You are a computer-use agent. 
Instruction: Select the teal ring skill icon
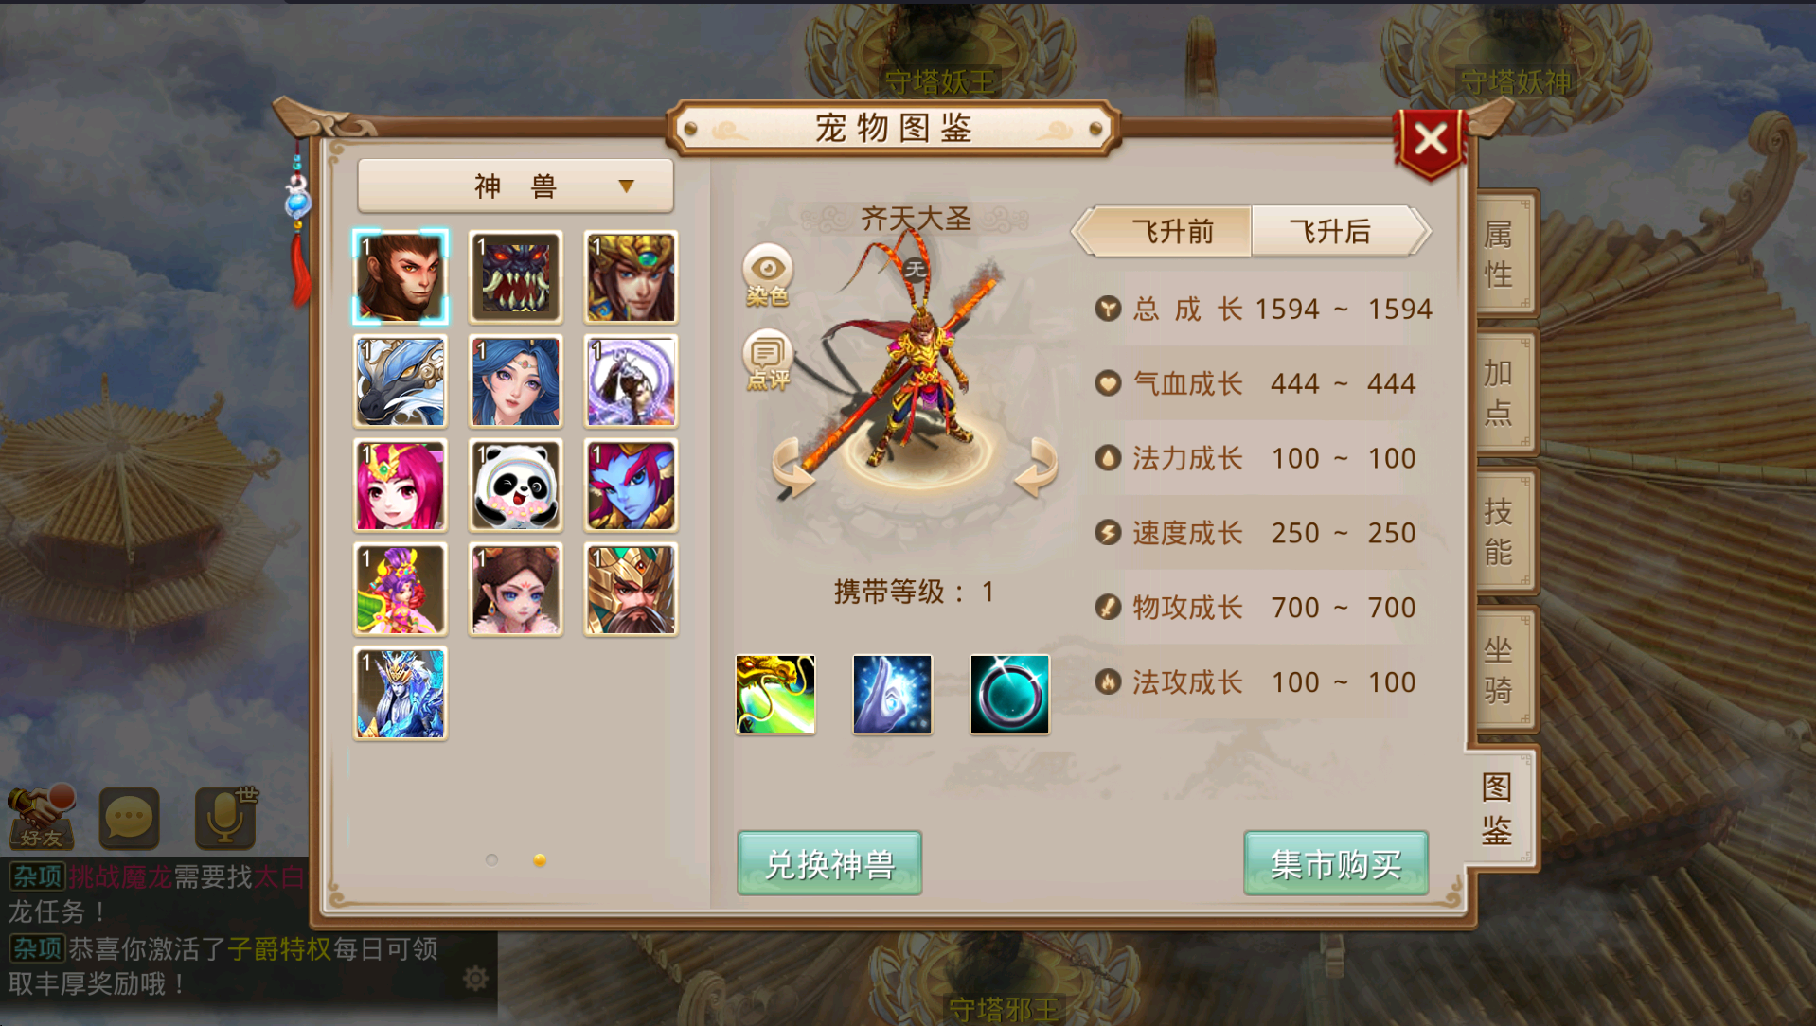[1009, 694]
